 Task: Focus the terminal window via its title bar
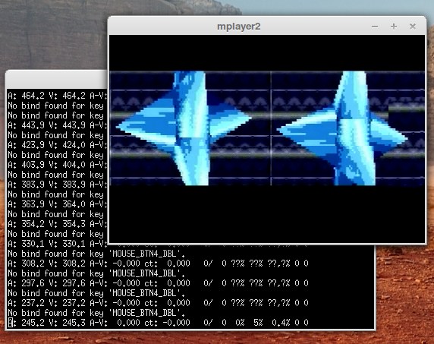[56, 80]
